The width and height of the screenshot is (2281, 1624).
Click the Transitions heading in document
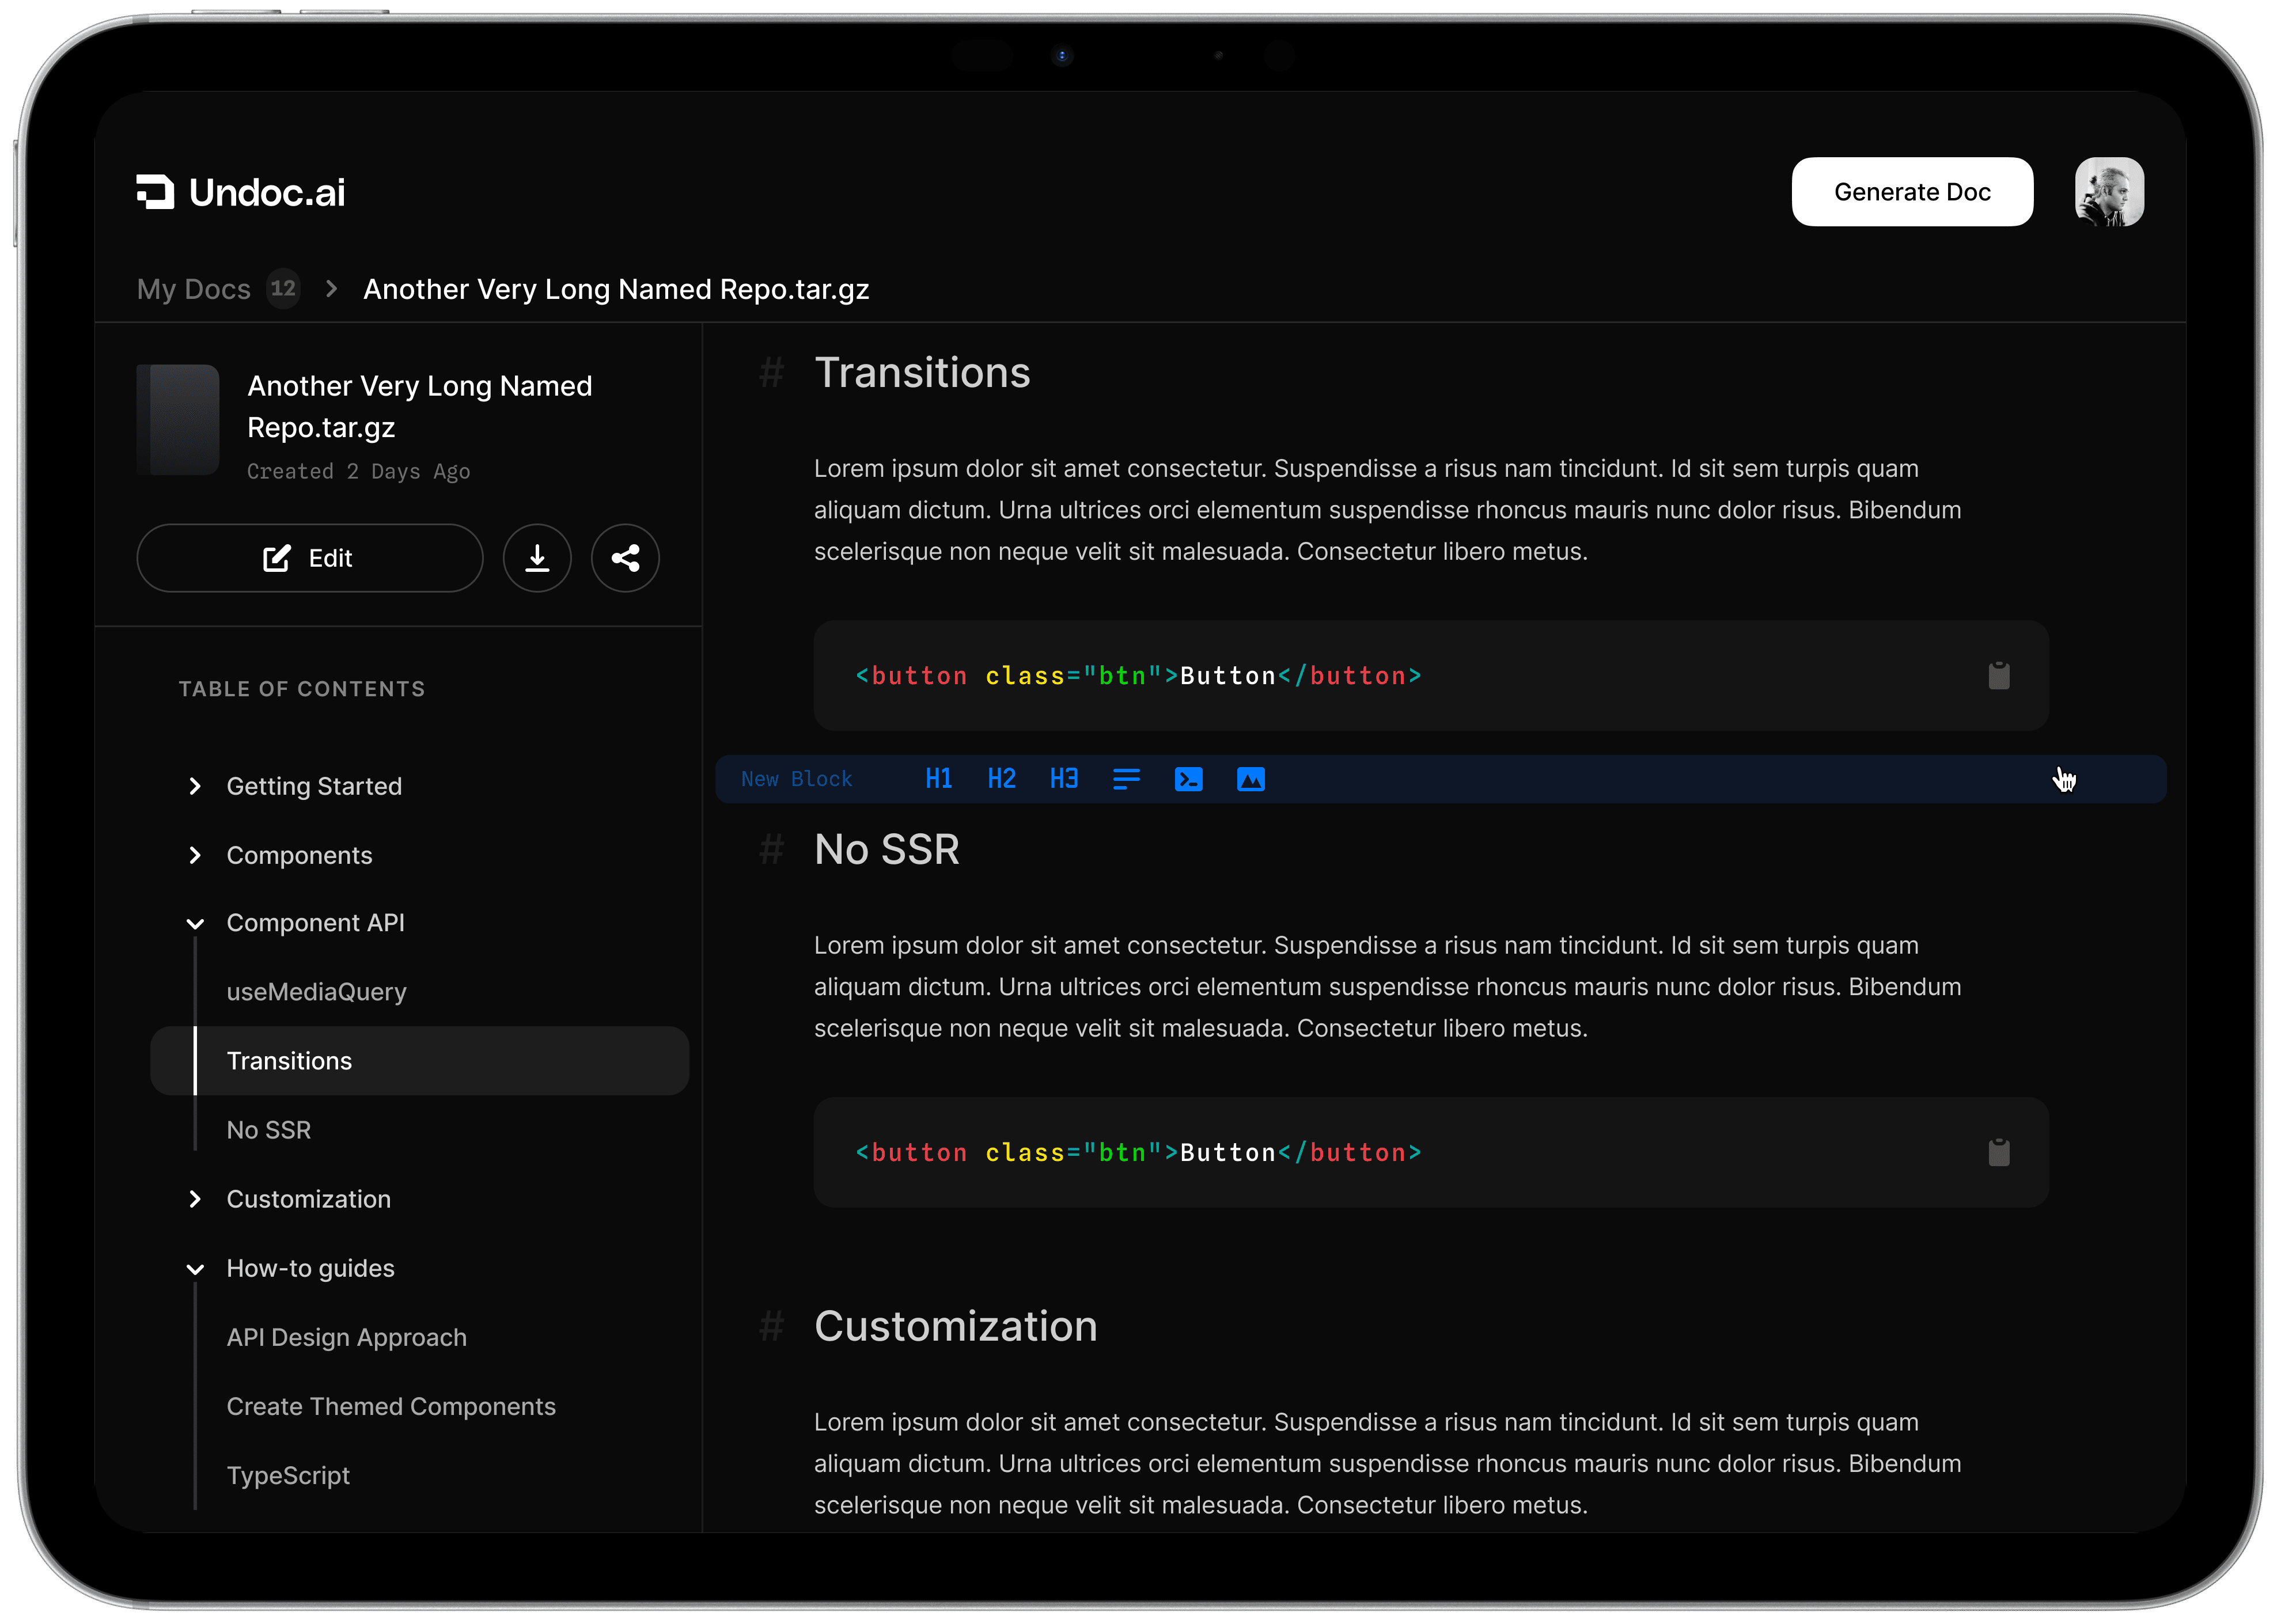point(921,373)
